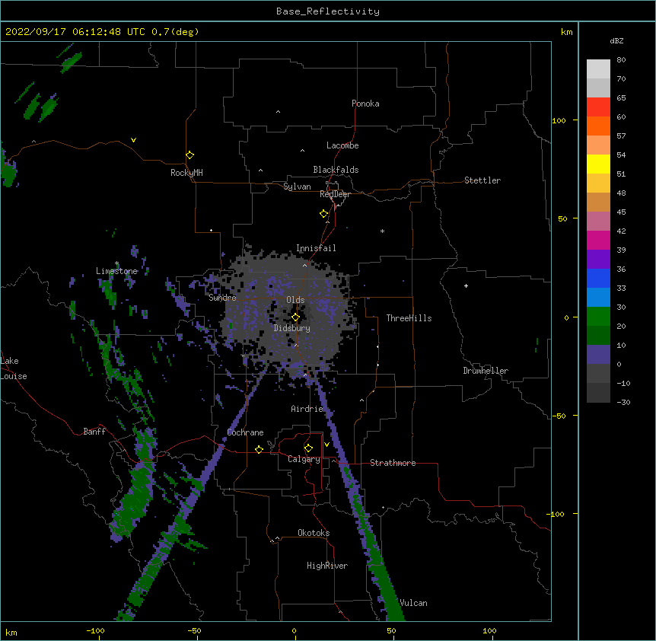Screen dimensions: 656x641
Task: Click the yellow V marker northwest of RockyMH
Action: pos(133,140)
